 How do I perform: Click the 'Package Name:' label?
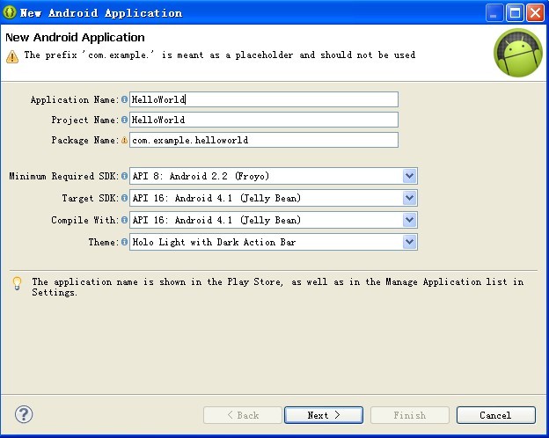85,141
